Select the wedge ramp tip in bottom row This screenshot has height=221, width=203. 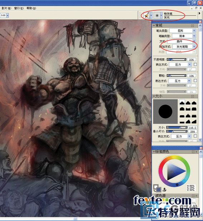pos(194,122)
